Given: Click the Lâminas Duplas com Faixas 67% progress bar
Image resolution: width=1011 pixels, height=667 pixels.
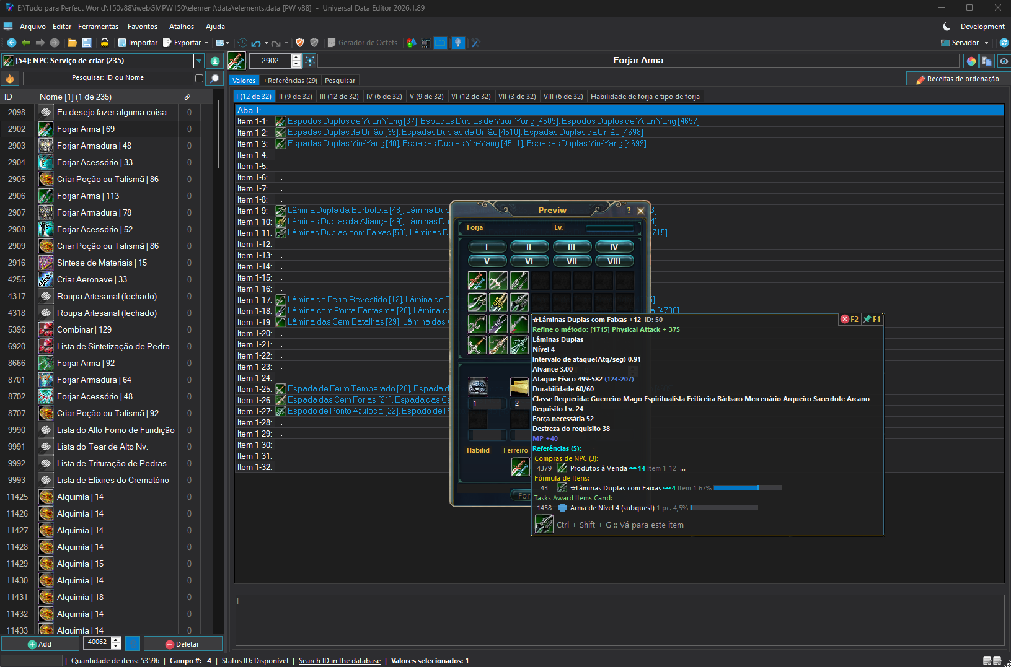Looking at the screenshot, I should pos(748,488).
